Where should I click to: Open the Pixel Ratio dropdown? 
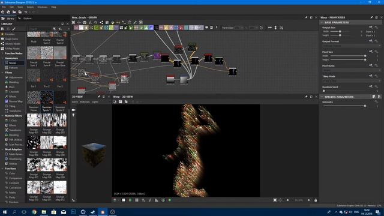point(352,70)
